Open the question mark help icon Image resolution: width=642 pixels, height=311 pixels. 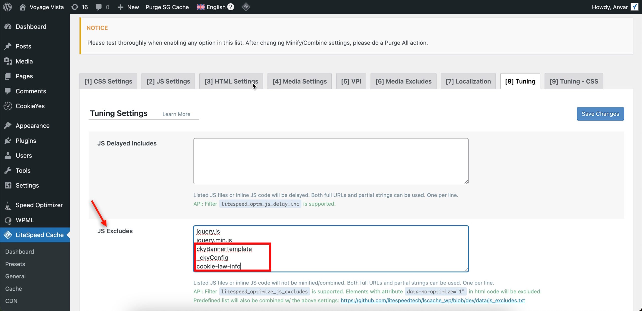tap(231, 7)
